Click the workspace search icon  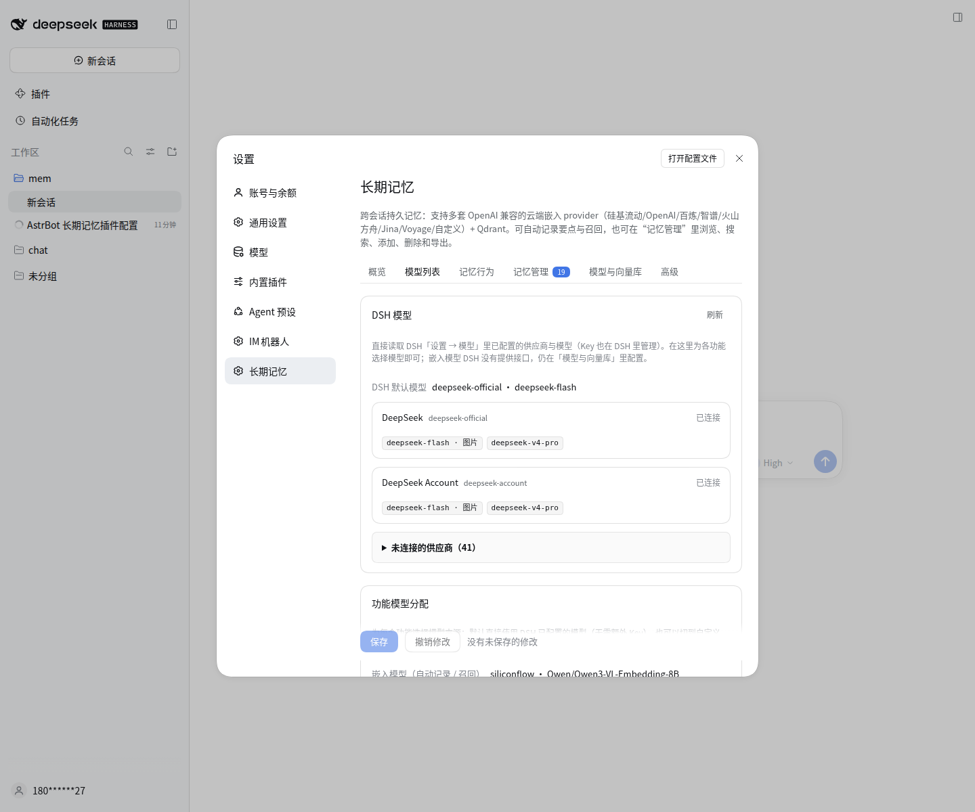(x=129, y=152)
